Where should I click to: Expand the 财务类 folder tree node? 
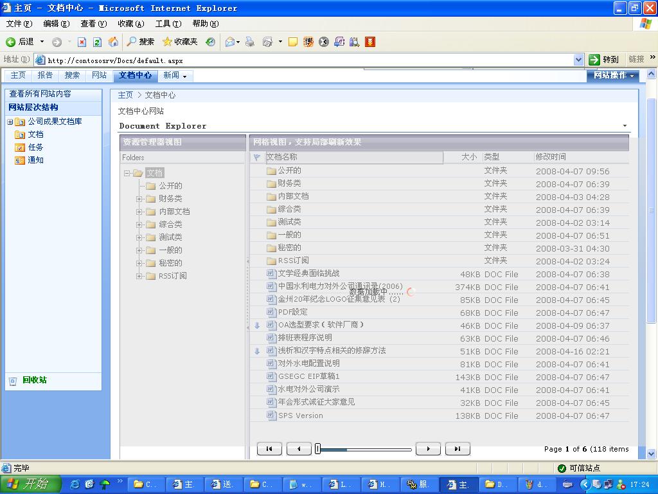tap(139, 199)
